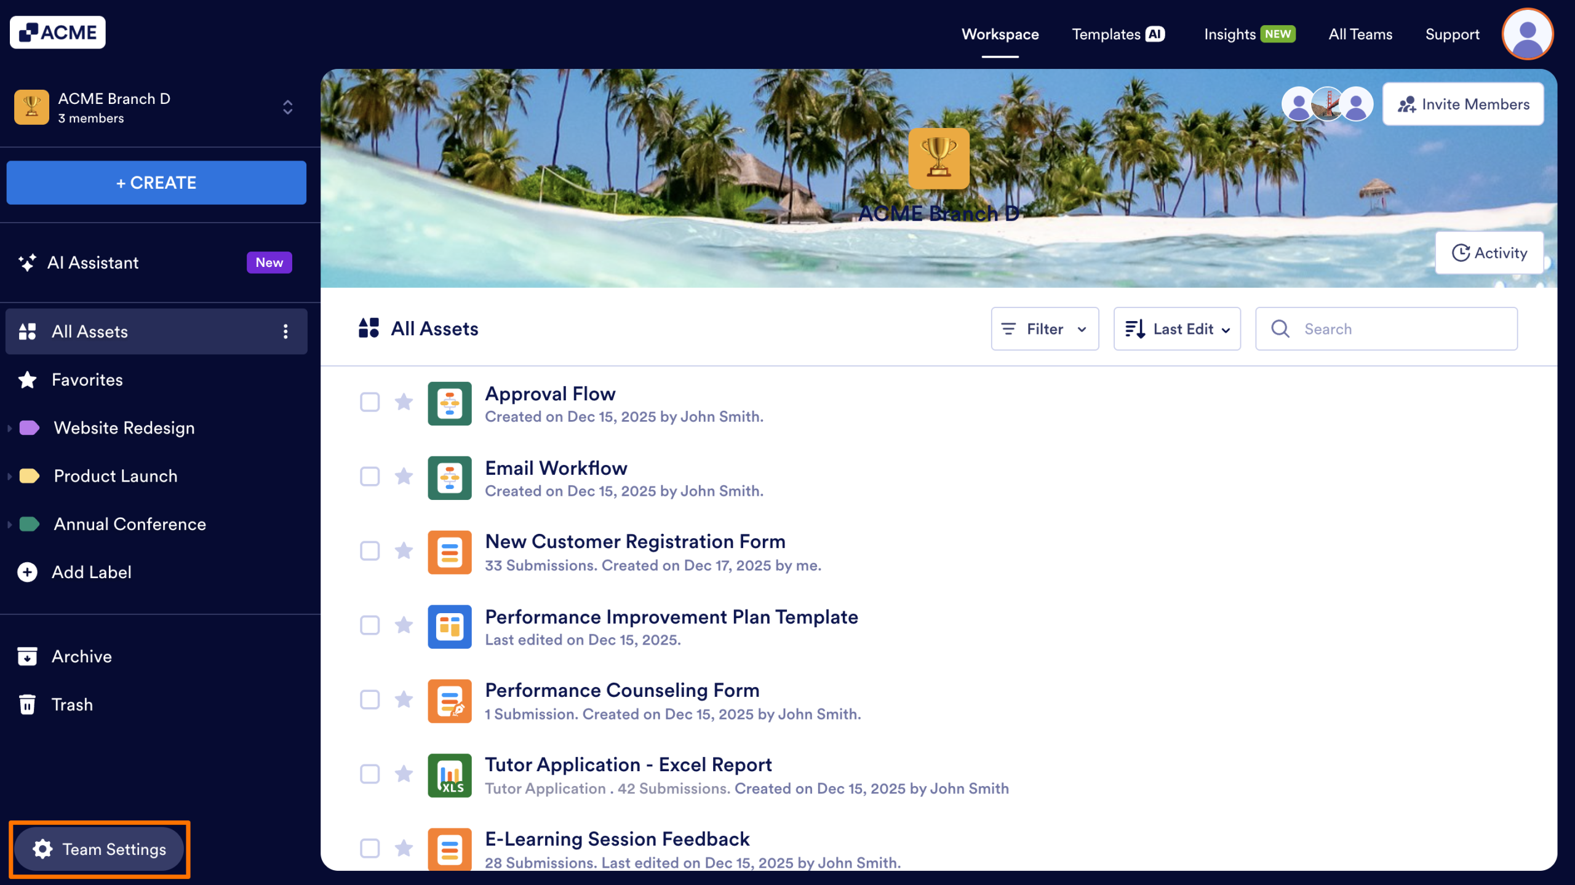Open the Trash
Image resolution: width=1575 pixels, height=885 pixels.
72,704
